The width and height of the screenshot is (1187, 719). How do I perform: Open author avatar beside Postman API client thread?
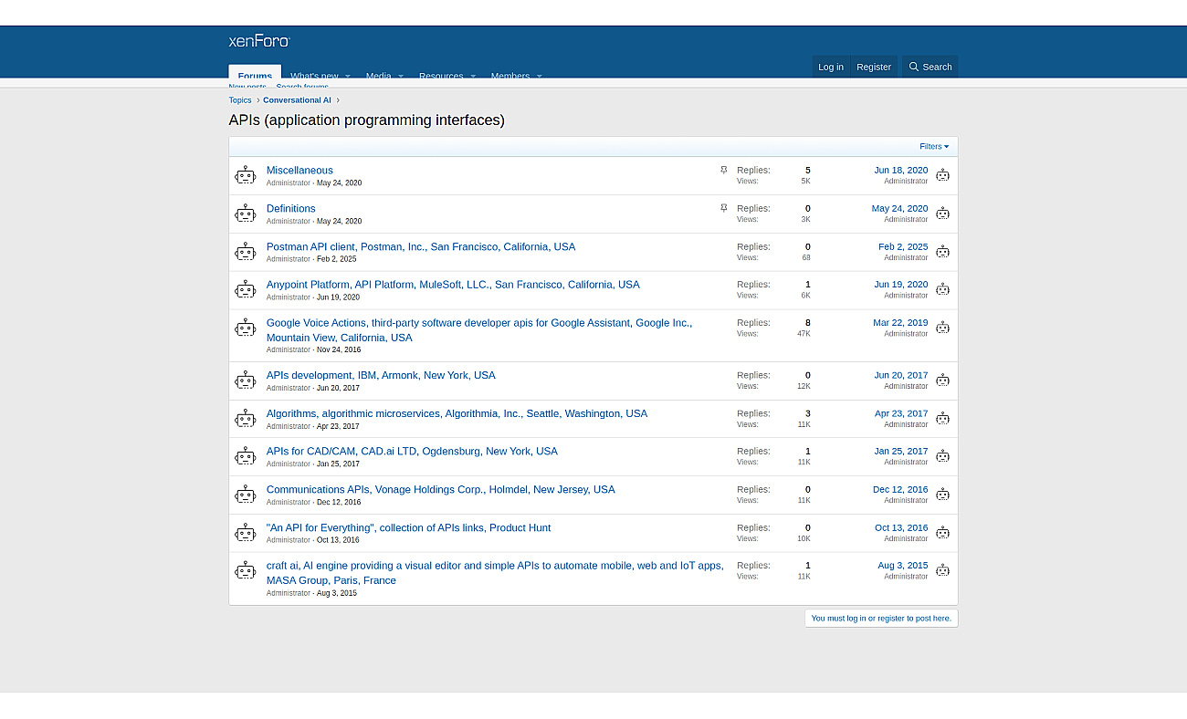pos(245,252)
